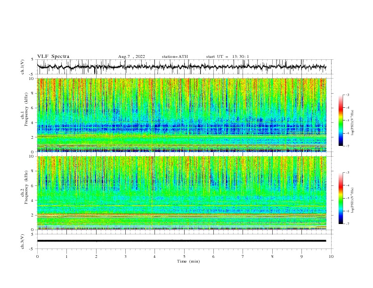This screenshot has width=373, height=288.
Task: Click the ch.1 voltage waveform trace
Action: click(x=181, y=67)
